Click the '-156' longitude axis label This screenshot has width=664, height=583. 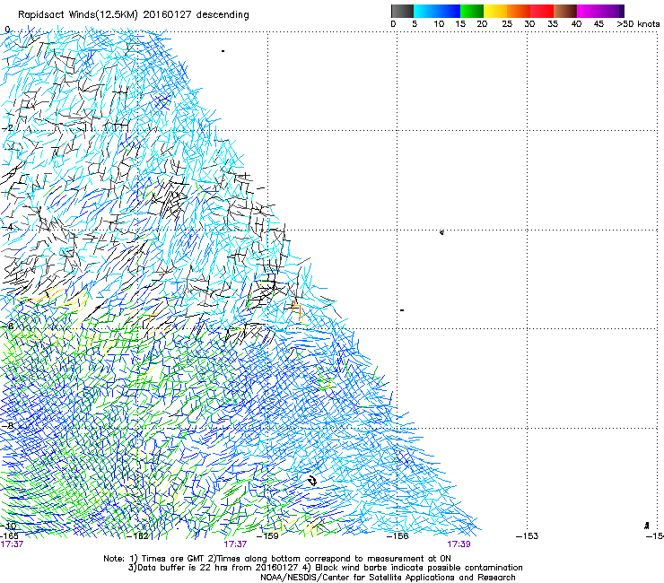pos(398,536)
